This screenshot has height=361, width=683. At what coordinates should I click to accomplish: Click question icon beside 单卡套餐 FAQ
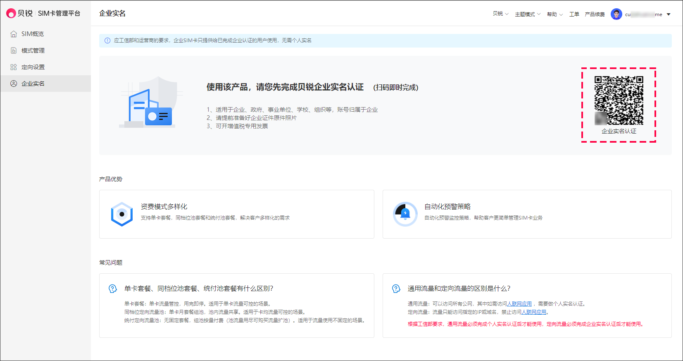(113, 289)
